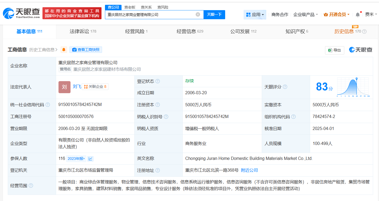
Task: Click the orange alert bell monitor icon
Action: (x=64, y=50)
